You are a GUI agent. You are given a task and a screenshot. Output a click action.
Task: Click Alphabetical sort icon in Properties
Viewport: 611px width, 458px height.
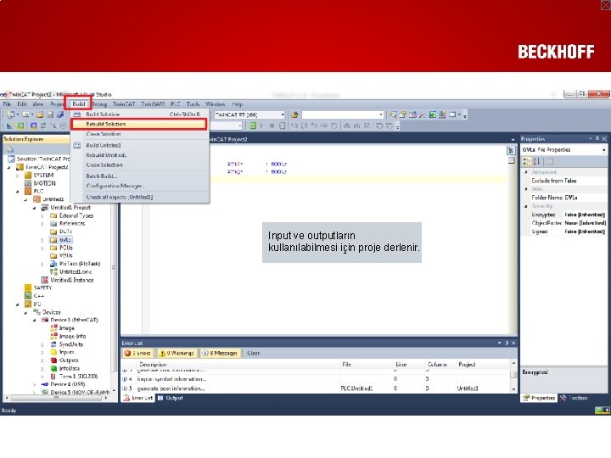[x=536, y=161]
